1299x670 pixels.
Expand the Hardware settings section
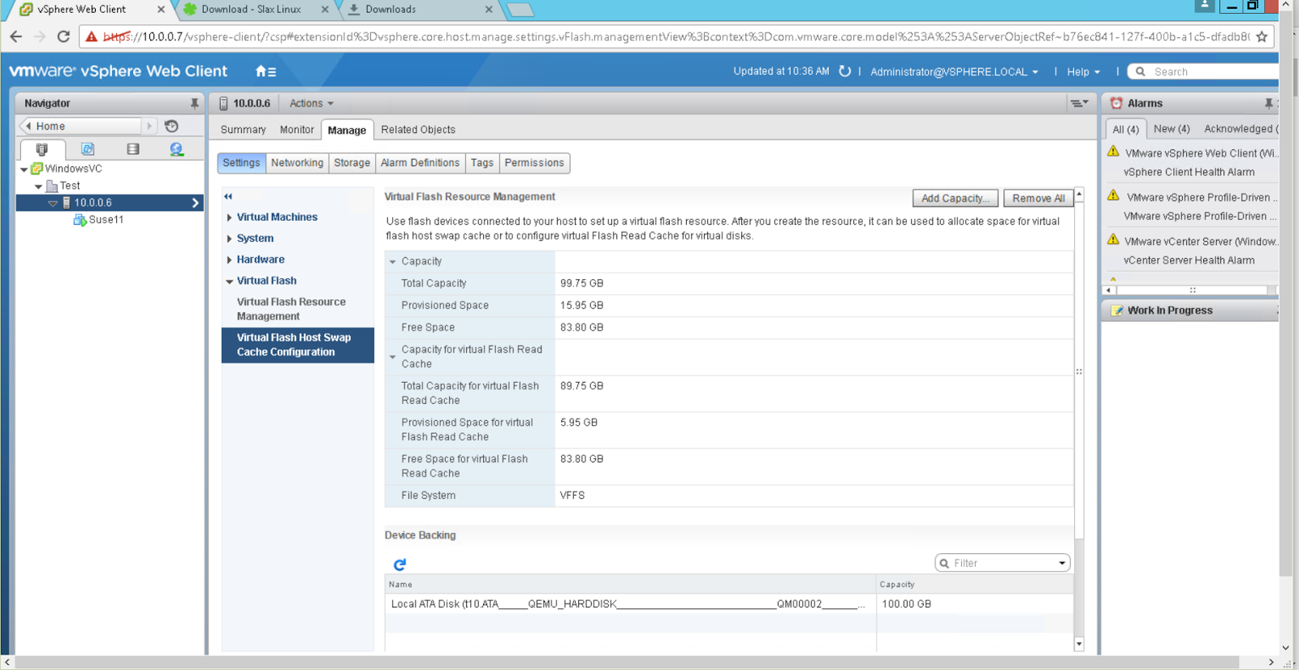[x=230, y=260]
